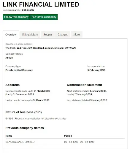Click the Follow this company button

click(16, 17)
